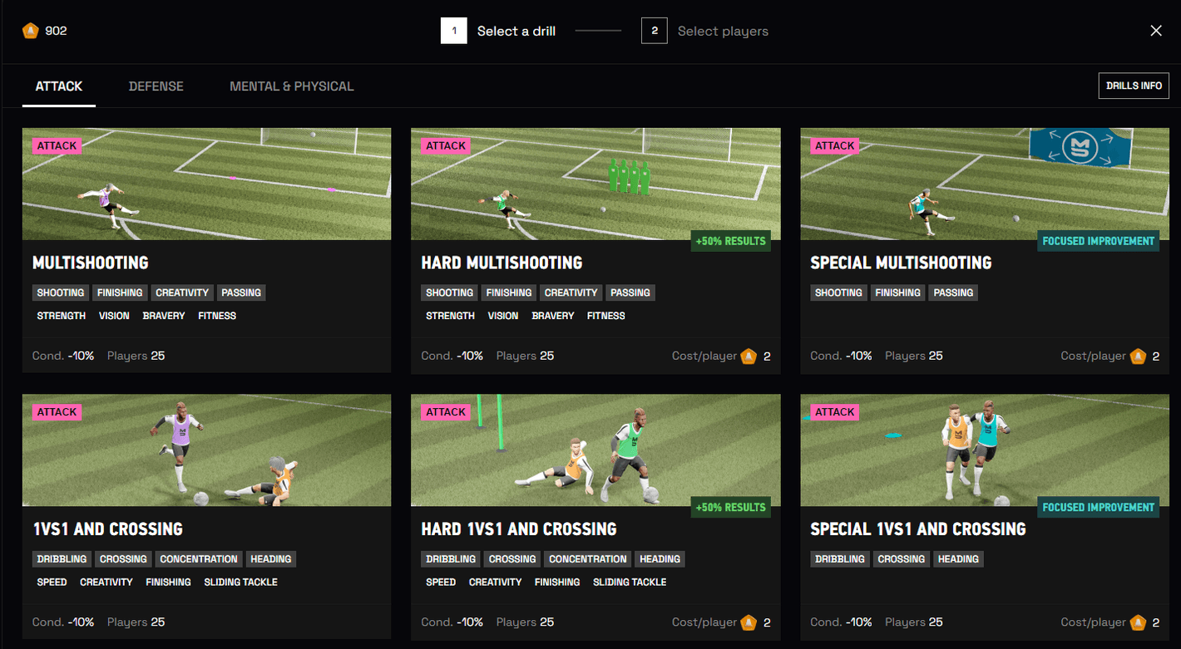This screenshot has height=649, width=1181.
Task: Click coin icon on Hard 1vs1 and Crossing
Action: [749, 622]
